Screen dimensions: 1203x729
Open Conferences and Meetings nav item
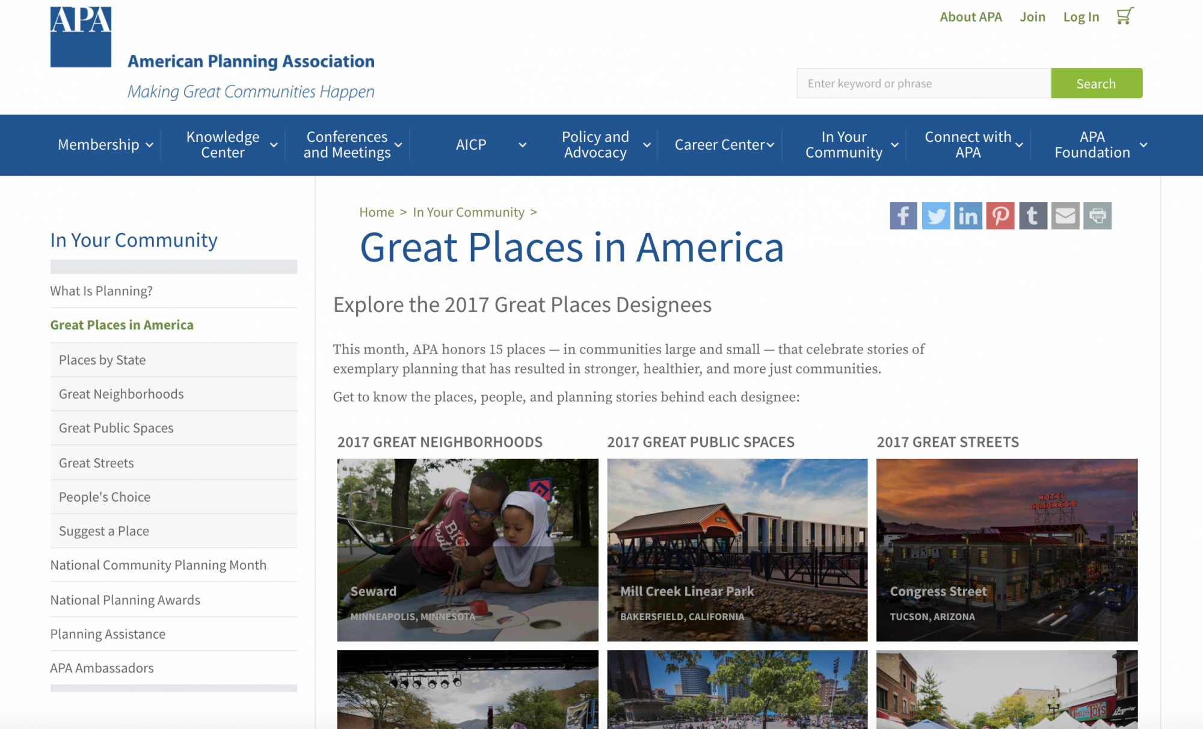347,145
